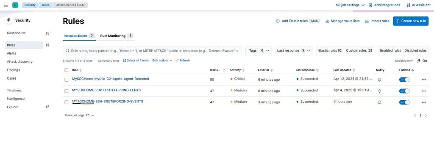Screen dimensions: 434x165
Task: Click the notify bell for the RDP bruteforcing rule
Action: (x=379, y=91)
